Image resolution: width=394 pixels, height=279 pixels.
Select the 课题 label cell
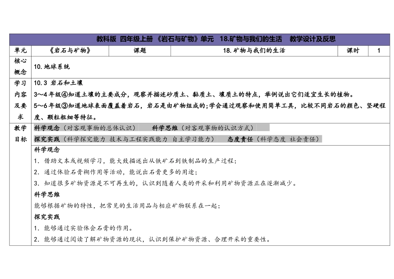(x=140, y=51)
